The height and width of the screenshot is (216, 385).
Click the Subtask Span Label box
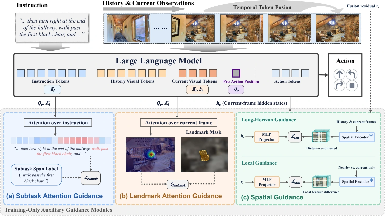[x=36, y=175]
